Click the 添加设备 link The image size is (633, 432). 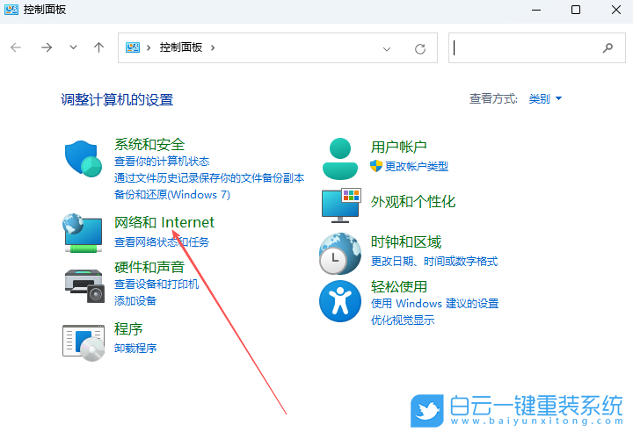[x=135, y=300]
